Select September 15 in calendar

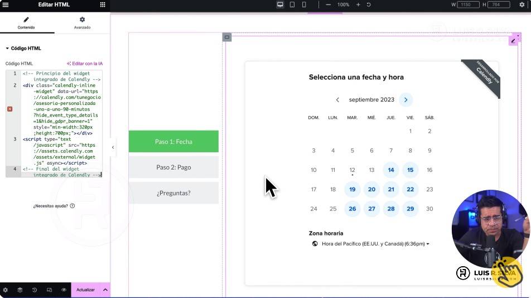pos(410,170)
